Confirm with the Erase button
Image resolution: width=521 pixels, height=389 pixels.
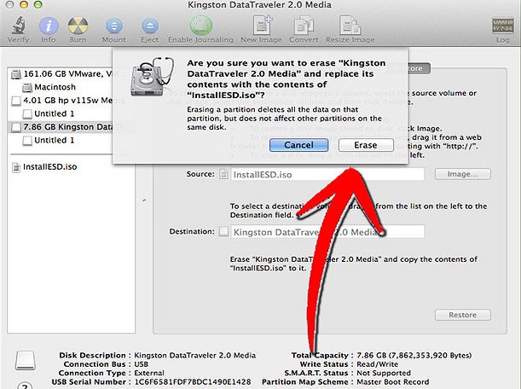coord(366,145)
